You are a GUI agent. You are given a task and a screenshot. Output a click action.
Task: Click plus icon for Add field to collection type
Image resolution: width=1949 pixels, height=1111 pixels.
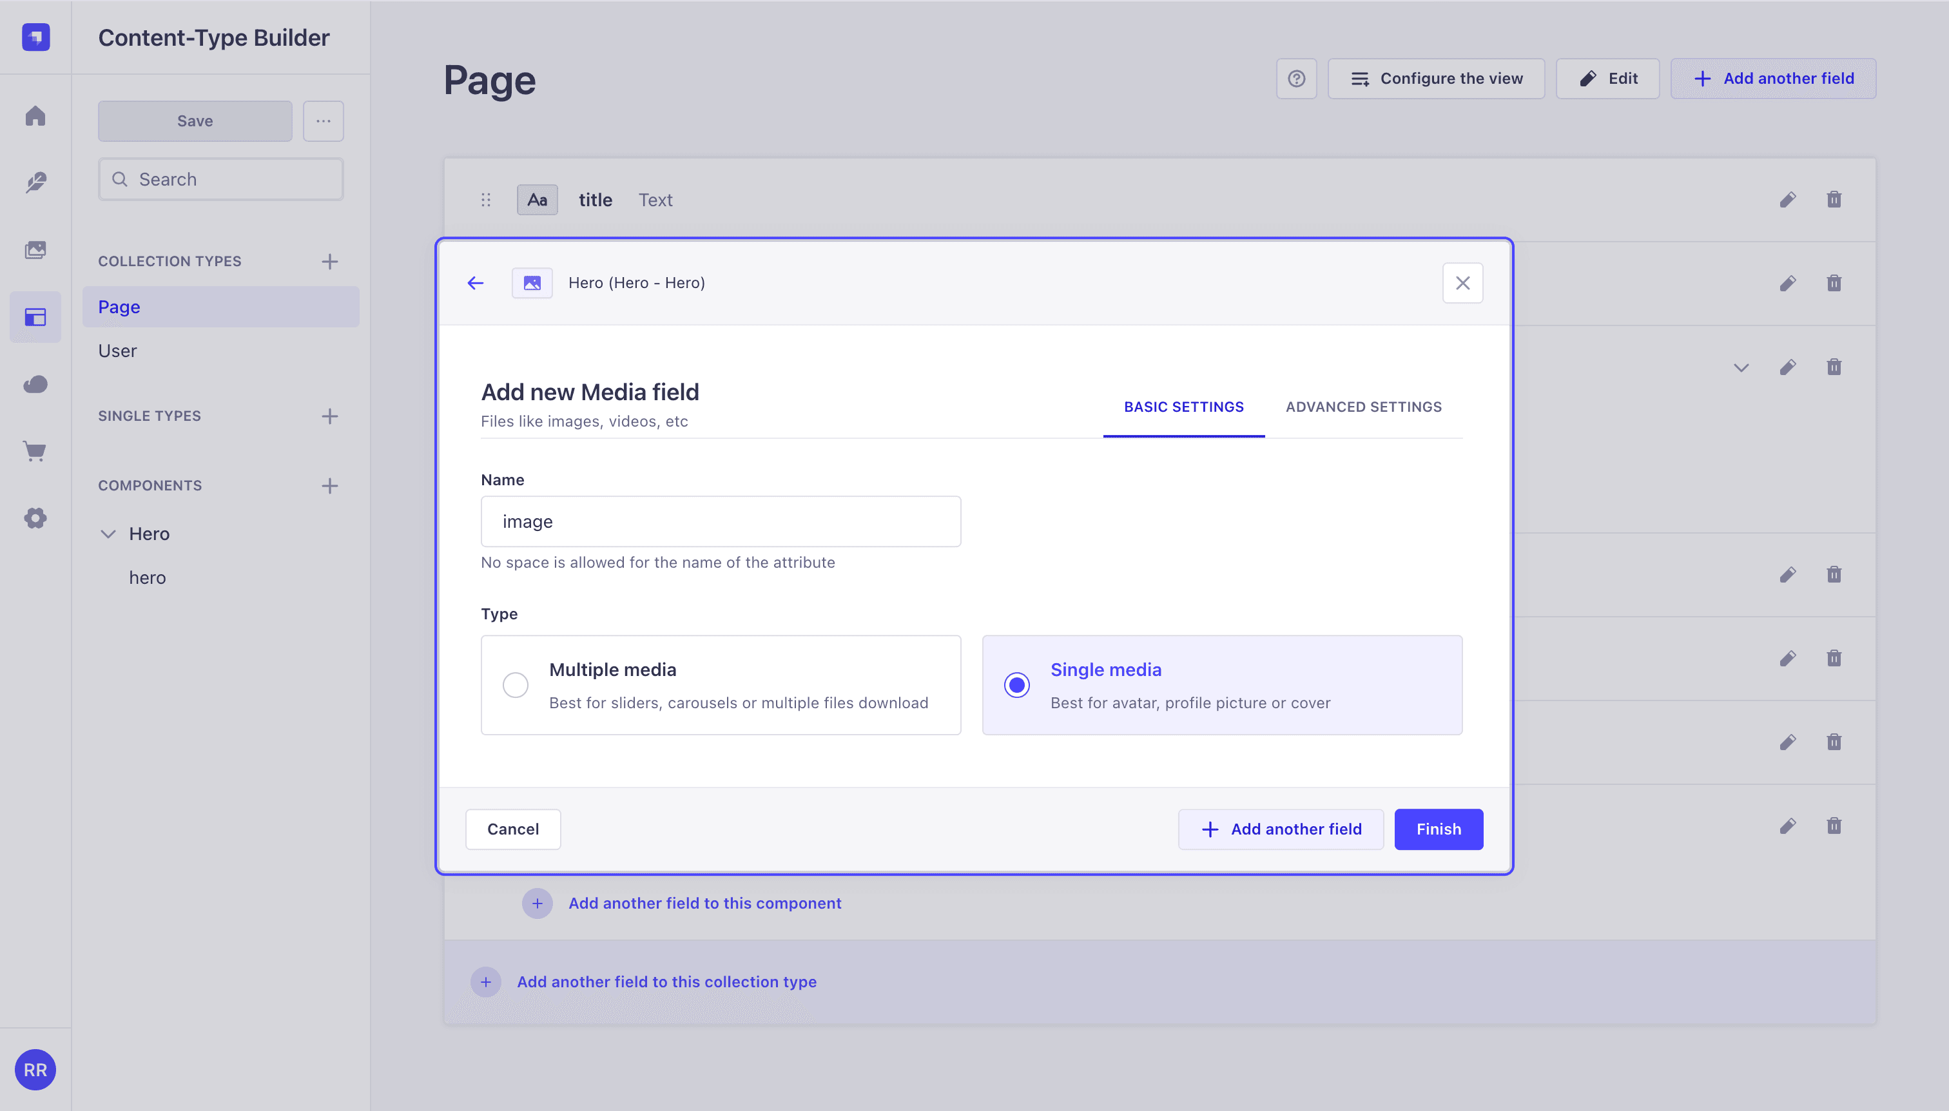pyautogui.click(x=486, y=982)
